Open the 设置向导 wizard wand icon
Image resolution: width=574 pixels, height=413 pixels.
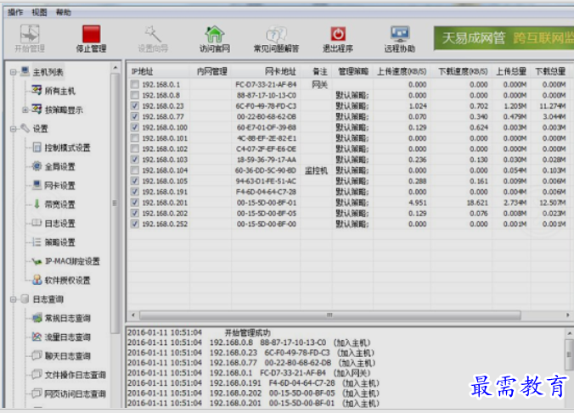click(153, 34)
